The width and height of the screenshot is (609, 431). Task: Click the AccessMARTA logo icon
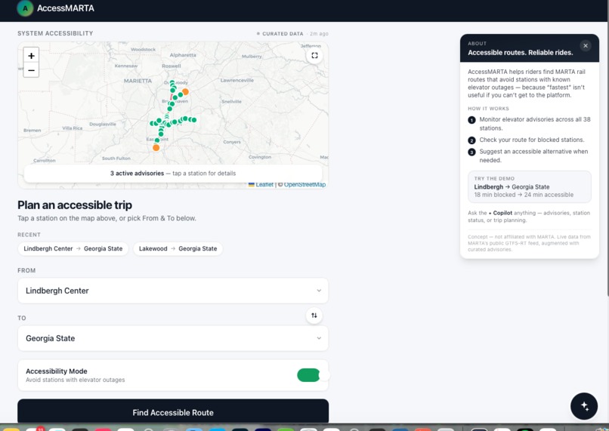(25, 8)
